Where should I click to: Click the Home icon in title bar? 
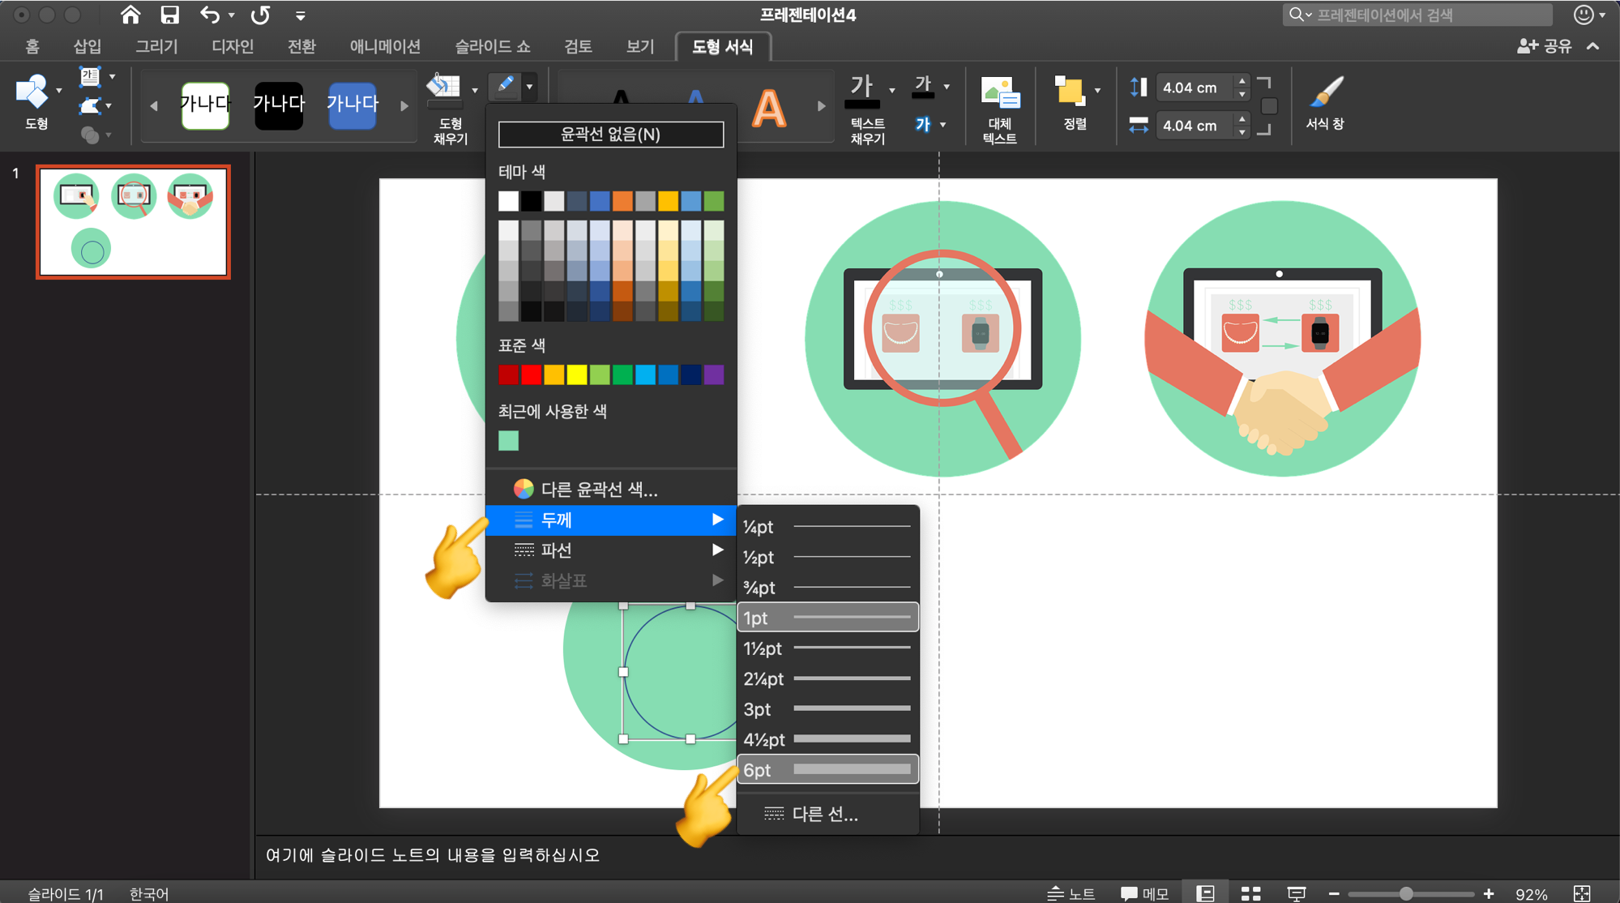click(x=130, y=15)
